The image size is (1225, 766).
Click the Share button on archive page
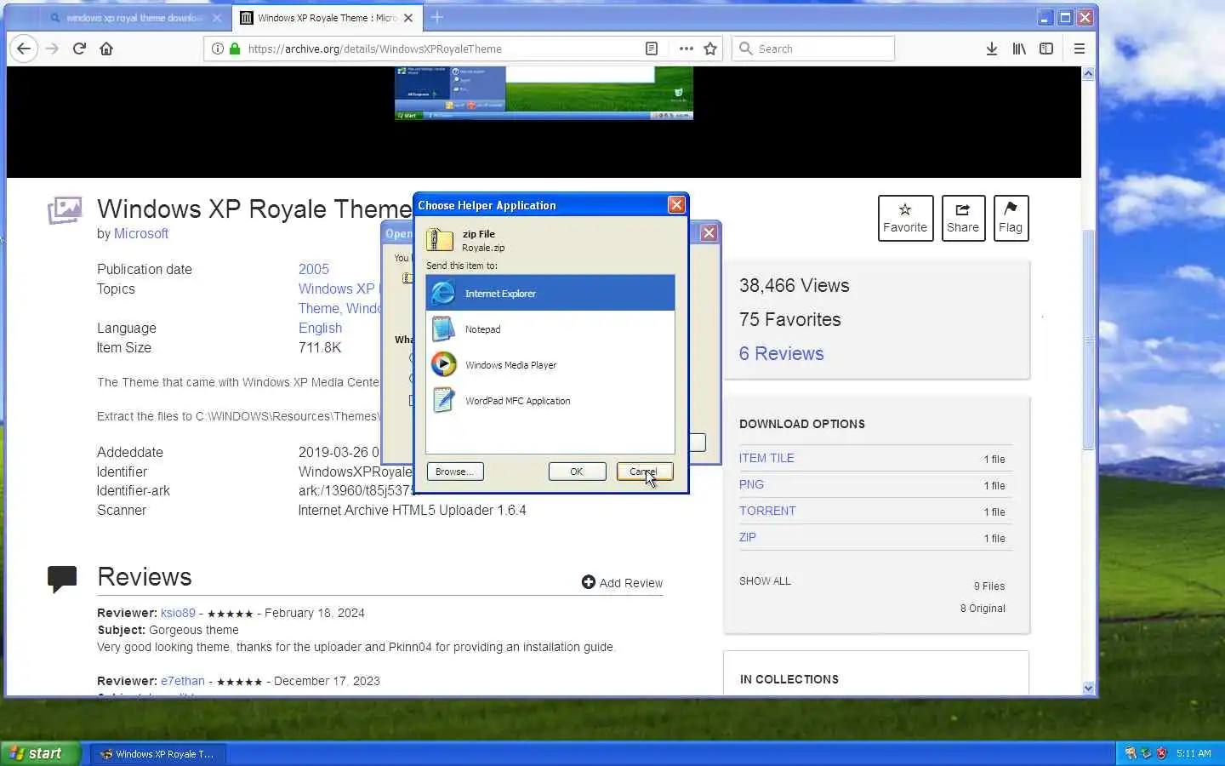coord(963,218)
